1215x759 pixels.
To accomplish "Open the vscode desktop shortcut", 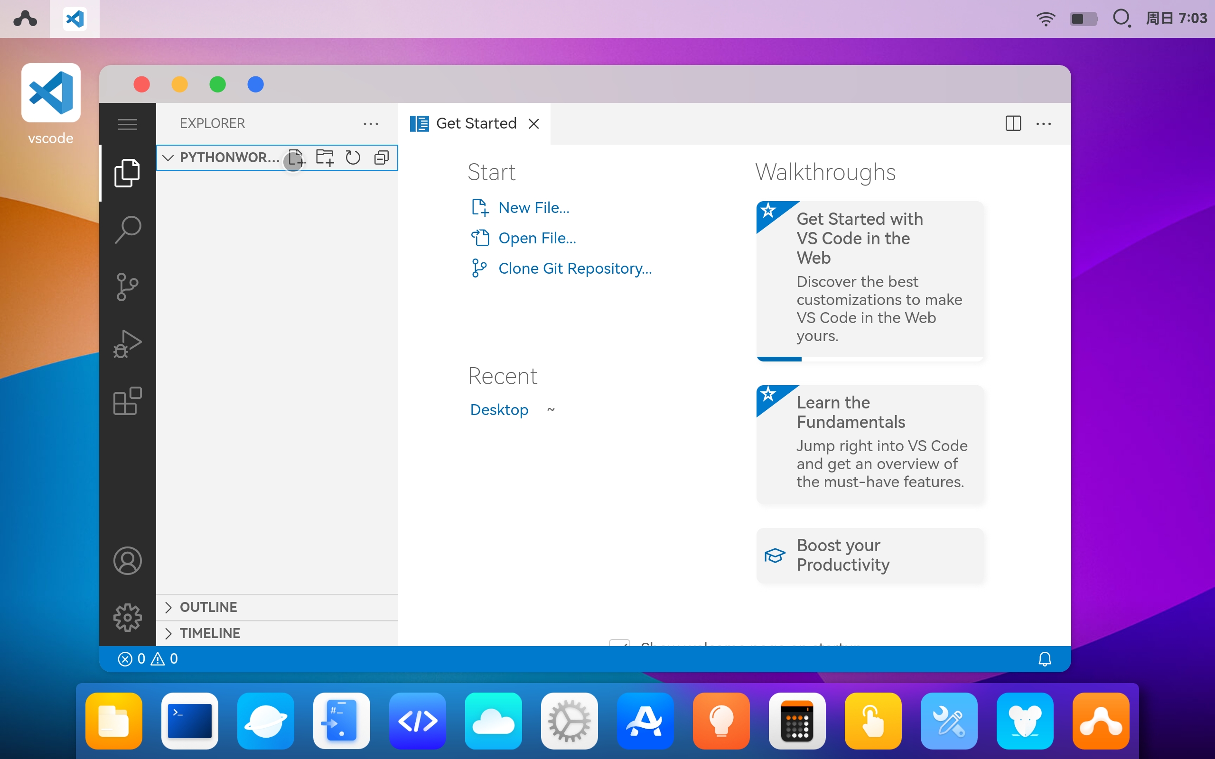I will point(51,104).
